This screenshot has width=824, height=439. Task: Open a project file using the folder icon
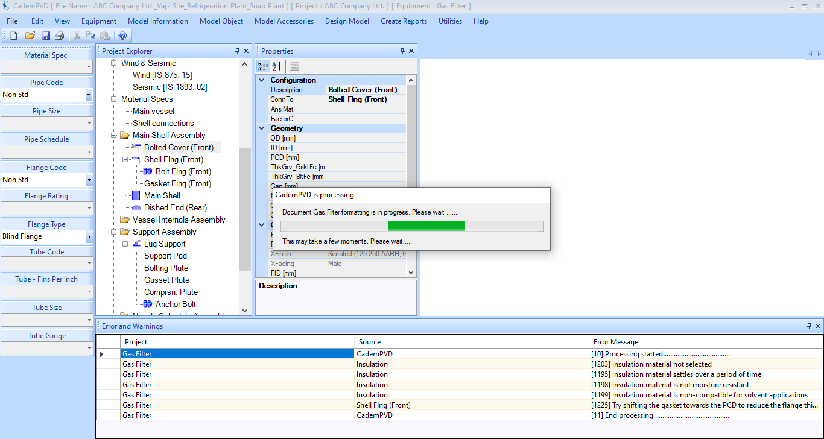pos(30,36)
